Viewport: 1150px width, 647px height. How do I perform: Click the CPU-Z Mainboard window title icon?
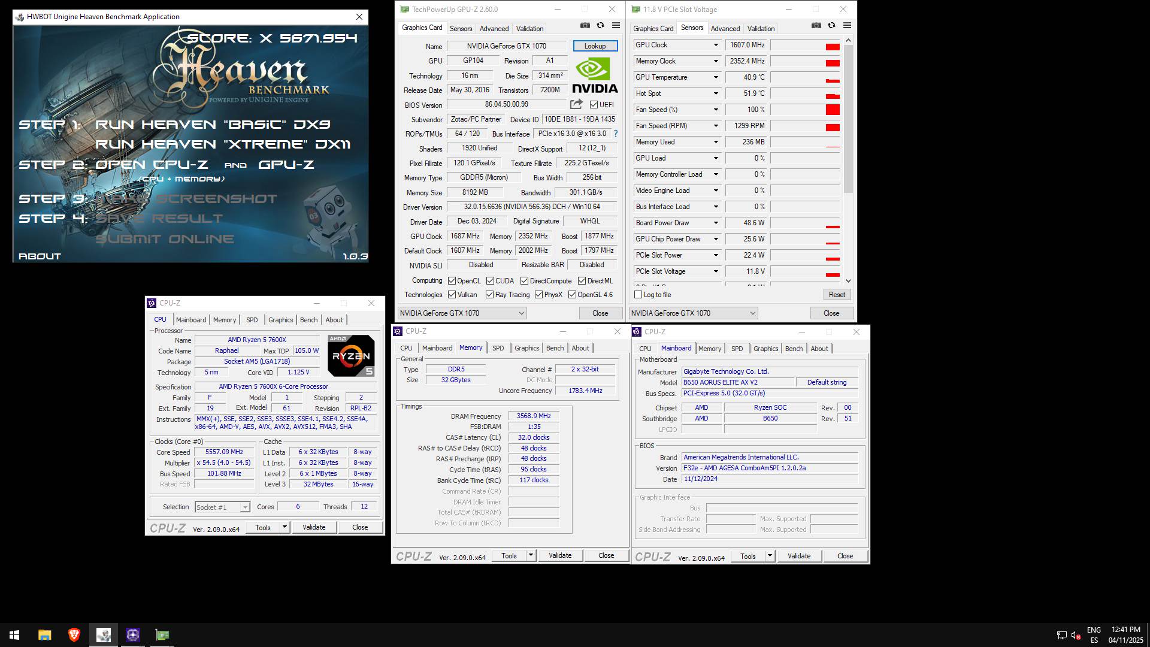[x=637, y=331]
